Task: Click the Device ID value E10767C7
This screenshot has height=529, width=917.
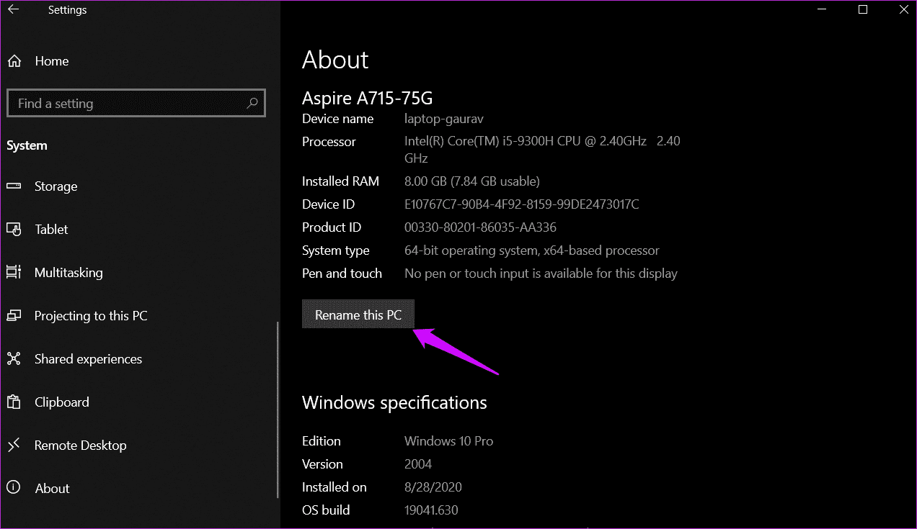Action: tap(522, 204)
